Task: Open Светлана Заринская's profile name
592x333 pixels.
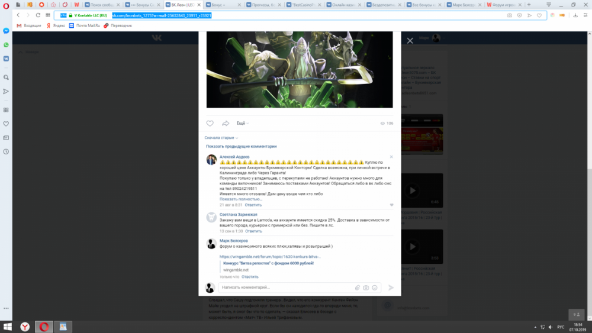Action: pos(238,215)
